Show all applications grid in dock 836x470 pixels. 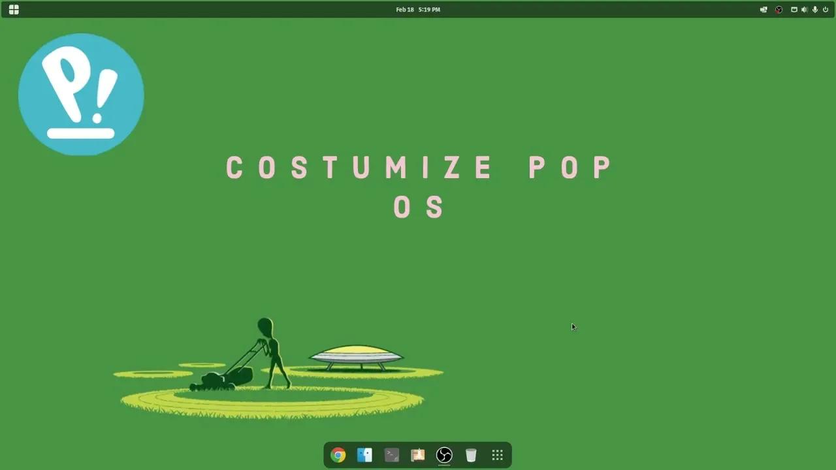click(497, 455)
